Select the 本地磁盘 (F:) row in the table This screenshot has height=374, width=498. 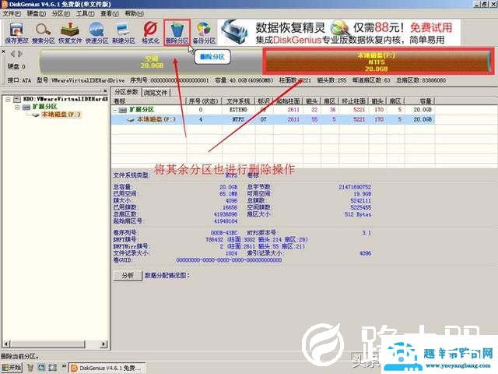coord(273,119)
